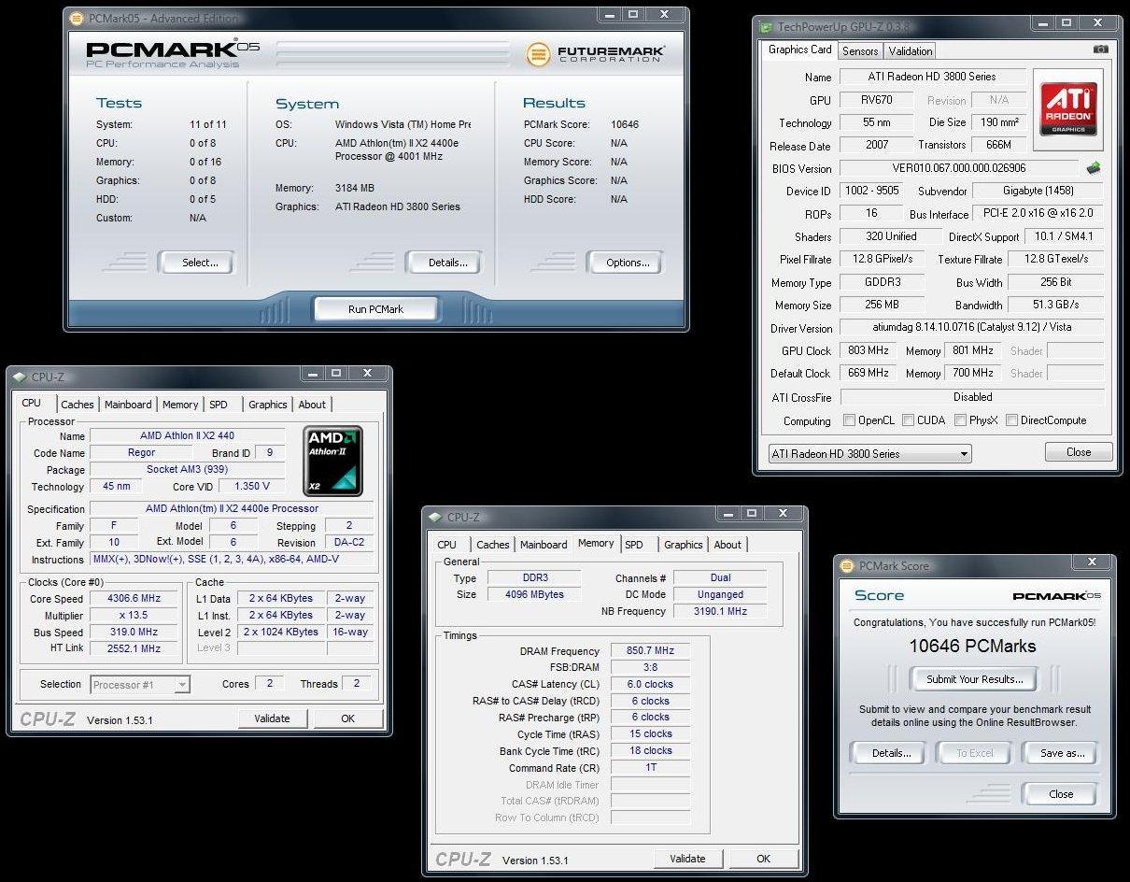
Task: Open the Processor #1 selection dropdown
Action: (140, 685)
